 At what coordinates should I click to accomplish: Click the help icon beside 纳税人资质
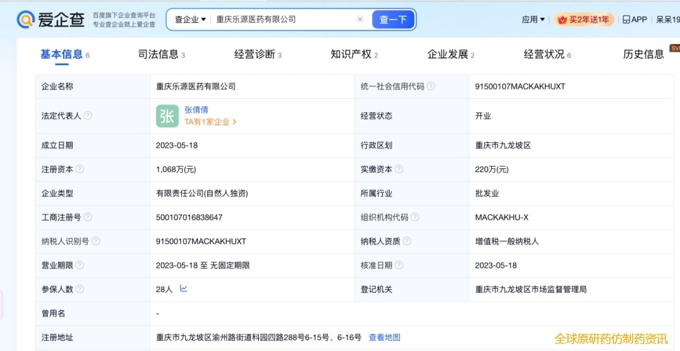tap(407, 241)
